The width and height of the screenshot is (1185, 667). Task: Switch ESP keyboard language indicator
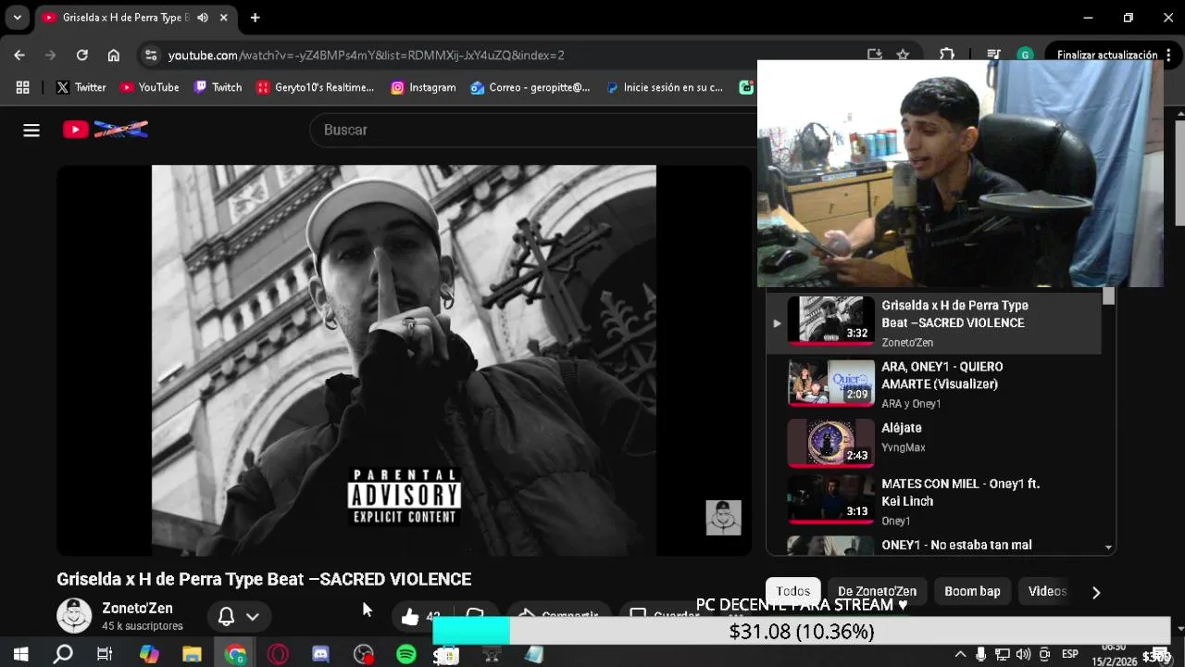(1070, 654)
